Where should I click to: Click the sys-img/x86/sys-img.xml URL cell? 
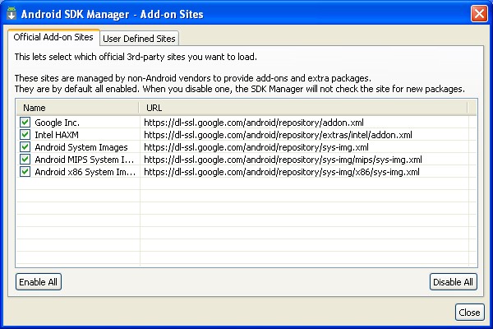[x=282, y=172]
